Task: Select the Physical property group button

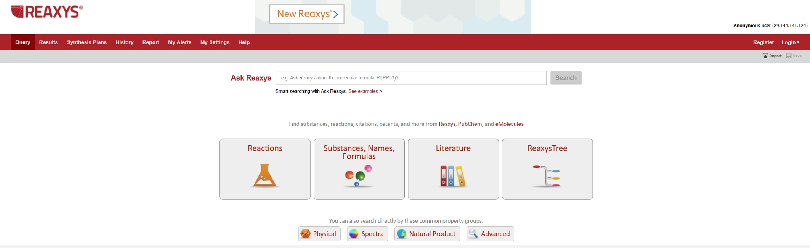Action: (319, 234)
